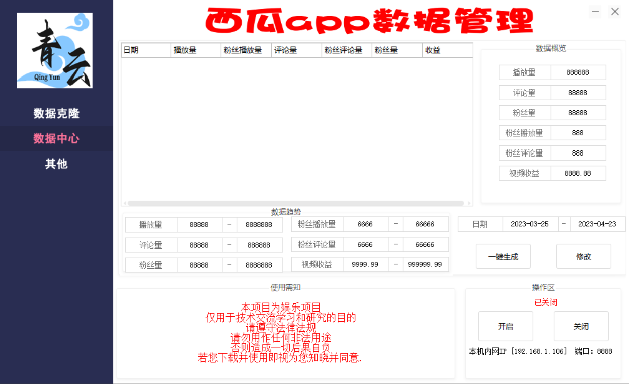Edit overview 播放量 field showing 888888
The width and height of the screenshot is (629, 384).
pyautogui.click(x=578, y=72)
